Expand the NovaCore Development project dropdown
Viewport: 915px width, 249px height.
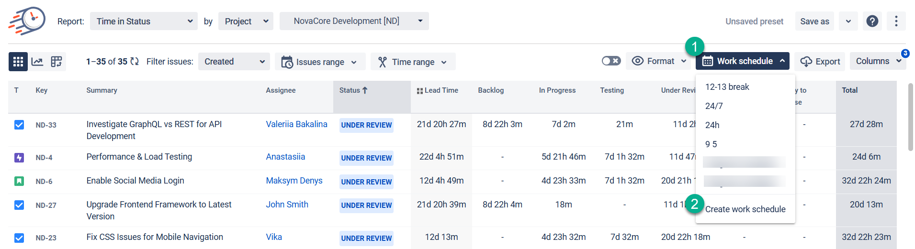[x=354, y=21]
